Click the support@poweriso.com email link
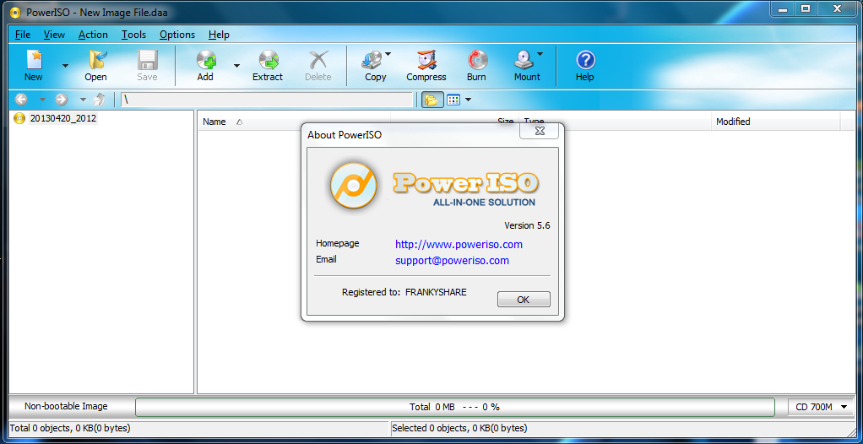This screenshot has width=863, height=444. click(x=453, y=260)
